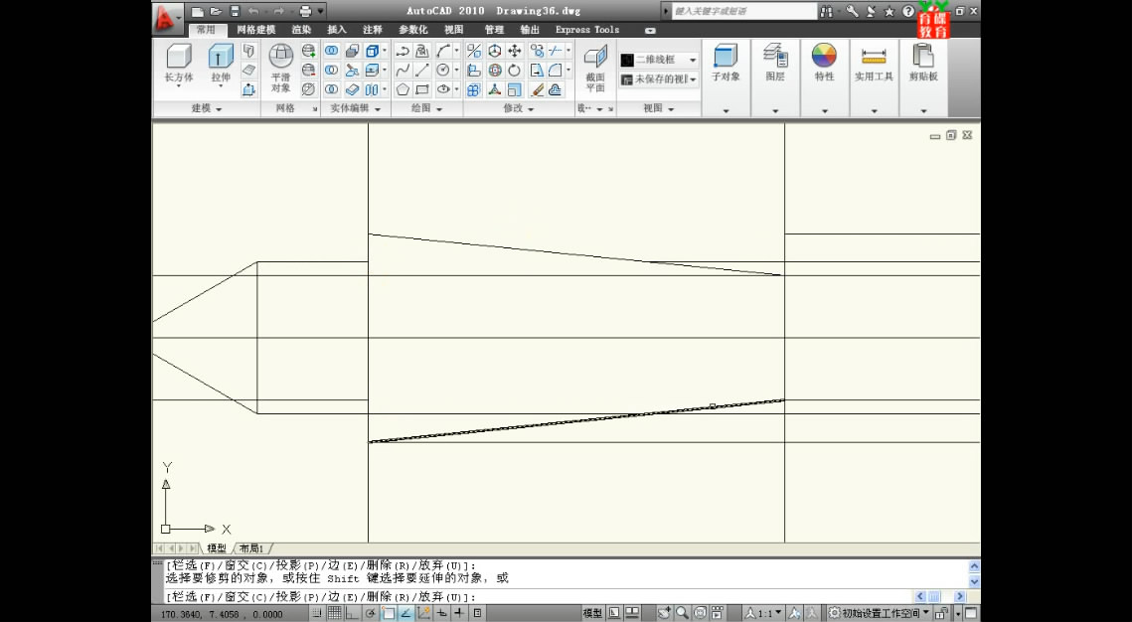Switch to the 常用 ribbon tab
The height and width of the screenshot is (622, 1132).
[206, 30]
